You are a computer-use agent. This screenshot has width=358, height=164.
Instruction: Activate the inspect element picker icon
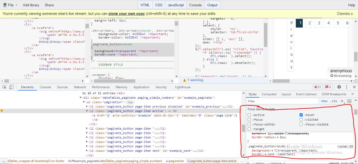(4, 87)
